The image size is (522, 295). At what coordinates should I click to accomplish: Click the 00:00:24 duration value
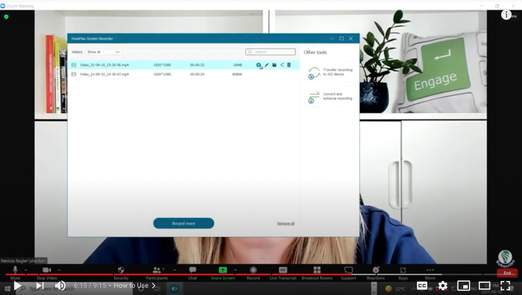pyautogui.click(x=197, y=74)
